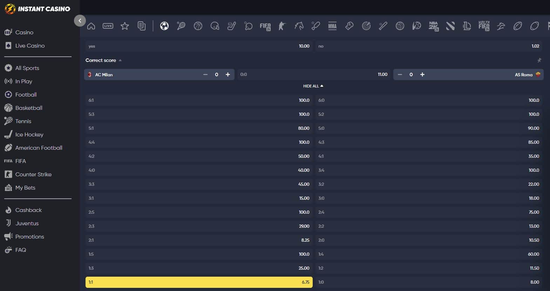Select the tennis racket sport icon
550x291 pixels.
181,26
